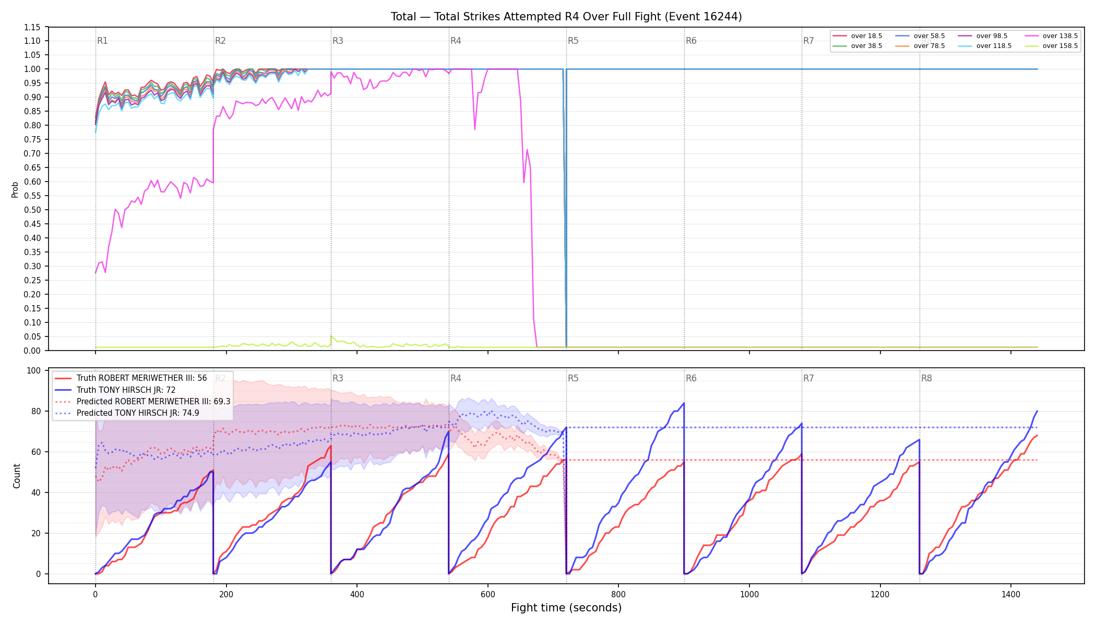Click the R1 round label in probability chart
This screenshot has width=1096, height=626.
pyautogui.click(x=102, y=41)
